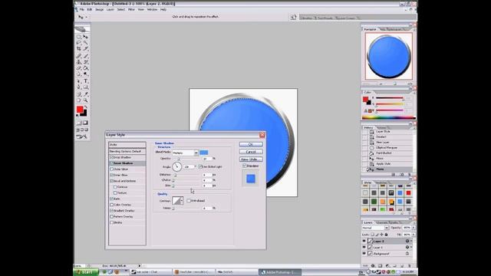The width and height of the screenshot is (491, 276).
Task: Enable the Outer Glow checkbox
Action: tap(112, 169)
